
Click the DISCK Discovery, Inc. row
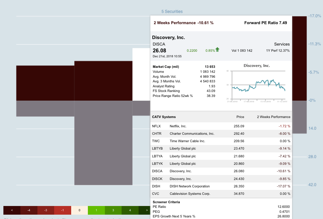pos(221,179)
